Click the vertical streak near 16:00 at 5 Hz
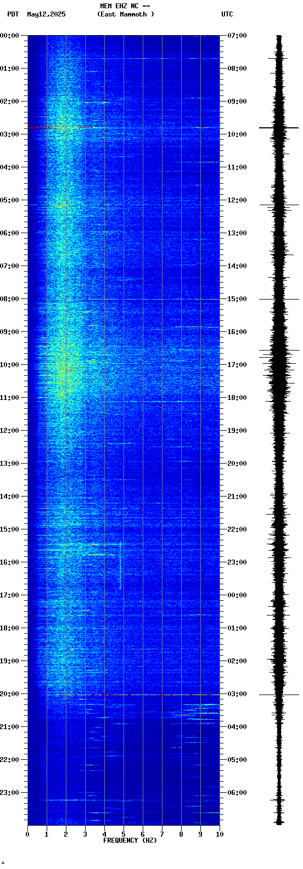Image resolution: width=303 pixels, height=869 pixels. point(120,565)
